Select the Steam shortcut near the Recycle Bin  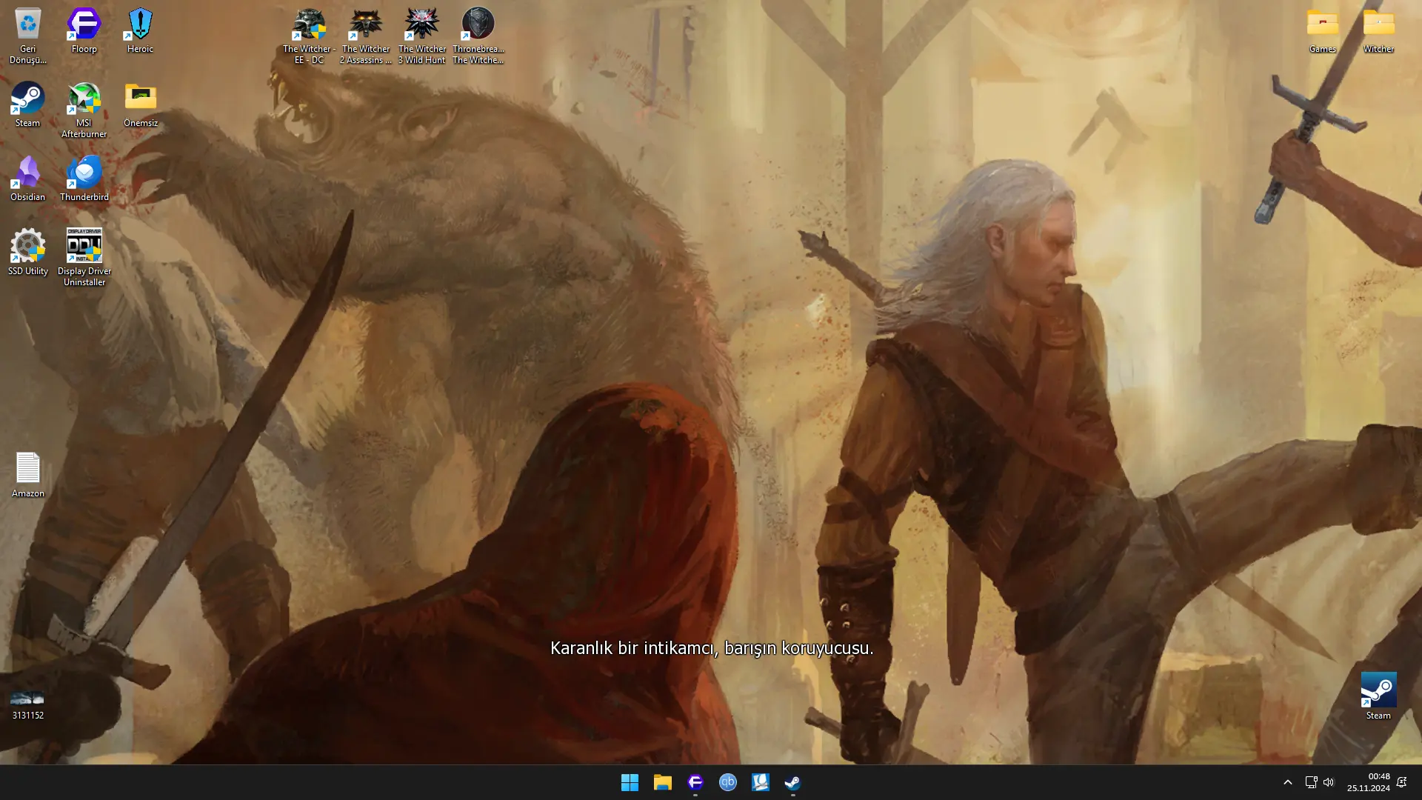[27, 104]
